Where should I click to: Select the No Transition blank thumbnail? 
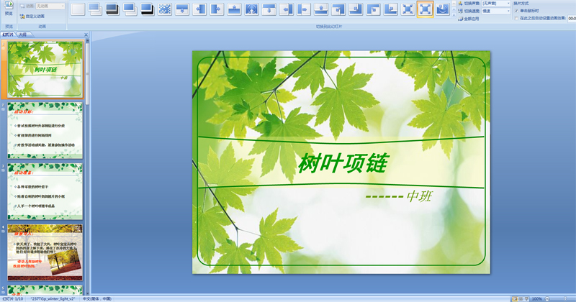pos(78,9)
